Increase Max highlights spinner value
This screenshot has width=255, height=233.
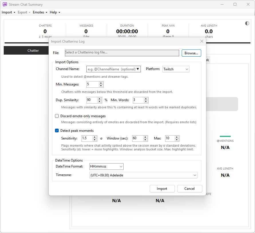177,137
